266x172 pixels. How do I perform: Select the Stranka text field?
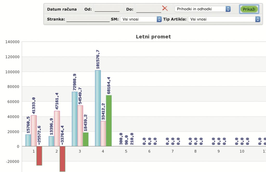pos(88,19)
